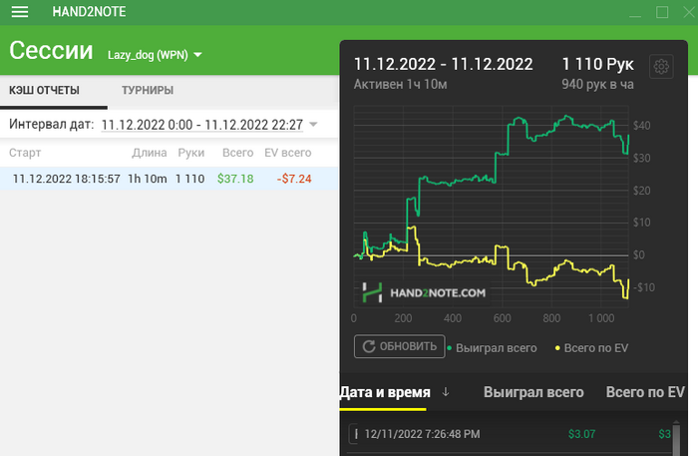Click the ОБНОВИТЬ refresh button

point(399,346)
